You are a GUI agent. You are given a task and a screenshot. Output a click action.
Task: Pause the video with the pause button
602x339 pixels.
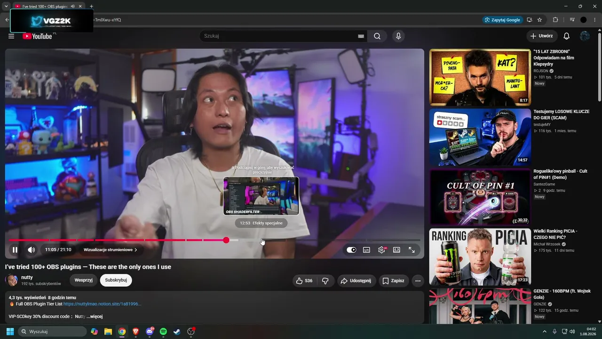(15, 250)
